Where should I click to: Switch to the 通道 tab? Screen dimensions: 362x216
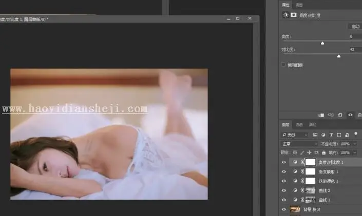point(299,124)
